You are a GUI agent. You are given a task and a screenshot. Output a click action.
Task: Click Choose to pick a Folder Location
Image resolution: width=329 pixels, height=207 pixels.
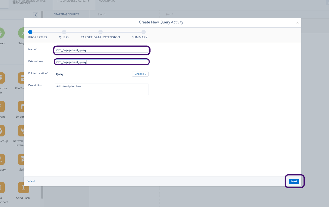tap(140, 74)
